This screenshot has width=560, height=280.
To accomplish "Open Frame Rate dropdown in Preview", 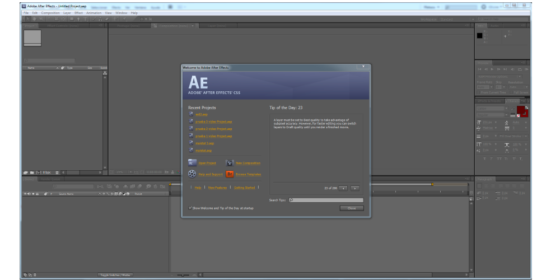I will click(x=485, y=87).
